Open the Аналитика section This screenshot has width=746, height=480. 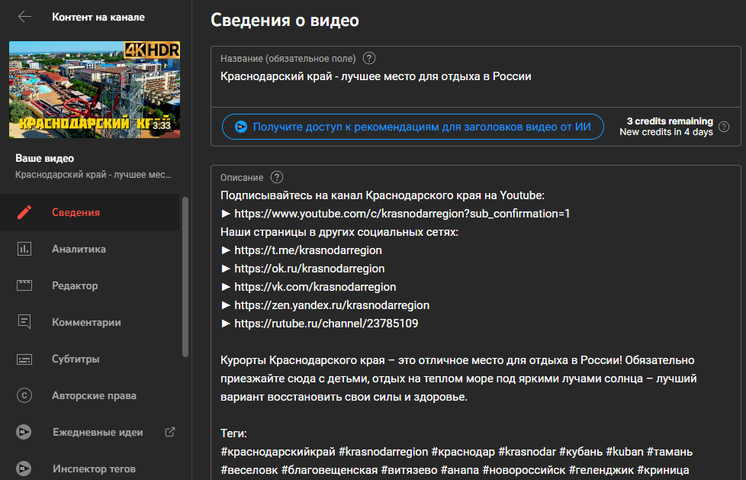(x=89, y=249)
